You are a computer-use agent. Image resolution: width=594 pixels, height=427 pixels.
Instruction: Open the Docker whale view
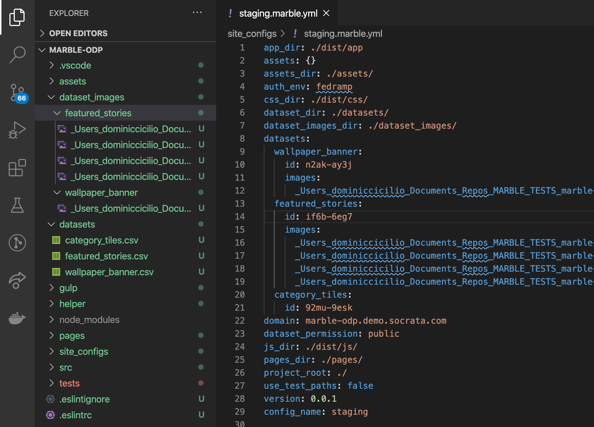coord(17,318)
